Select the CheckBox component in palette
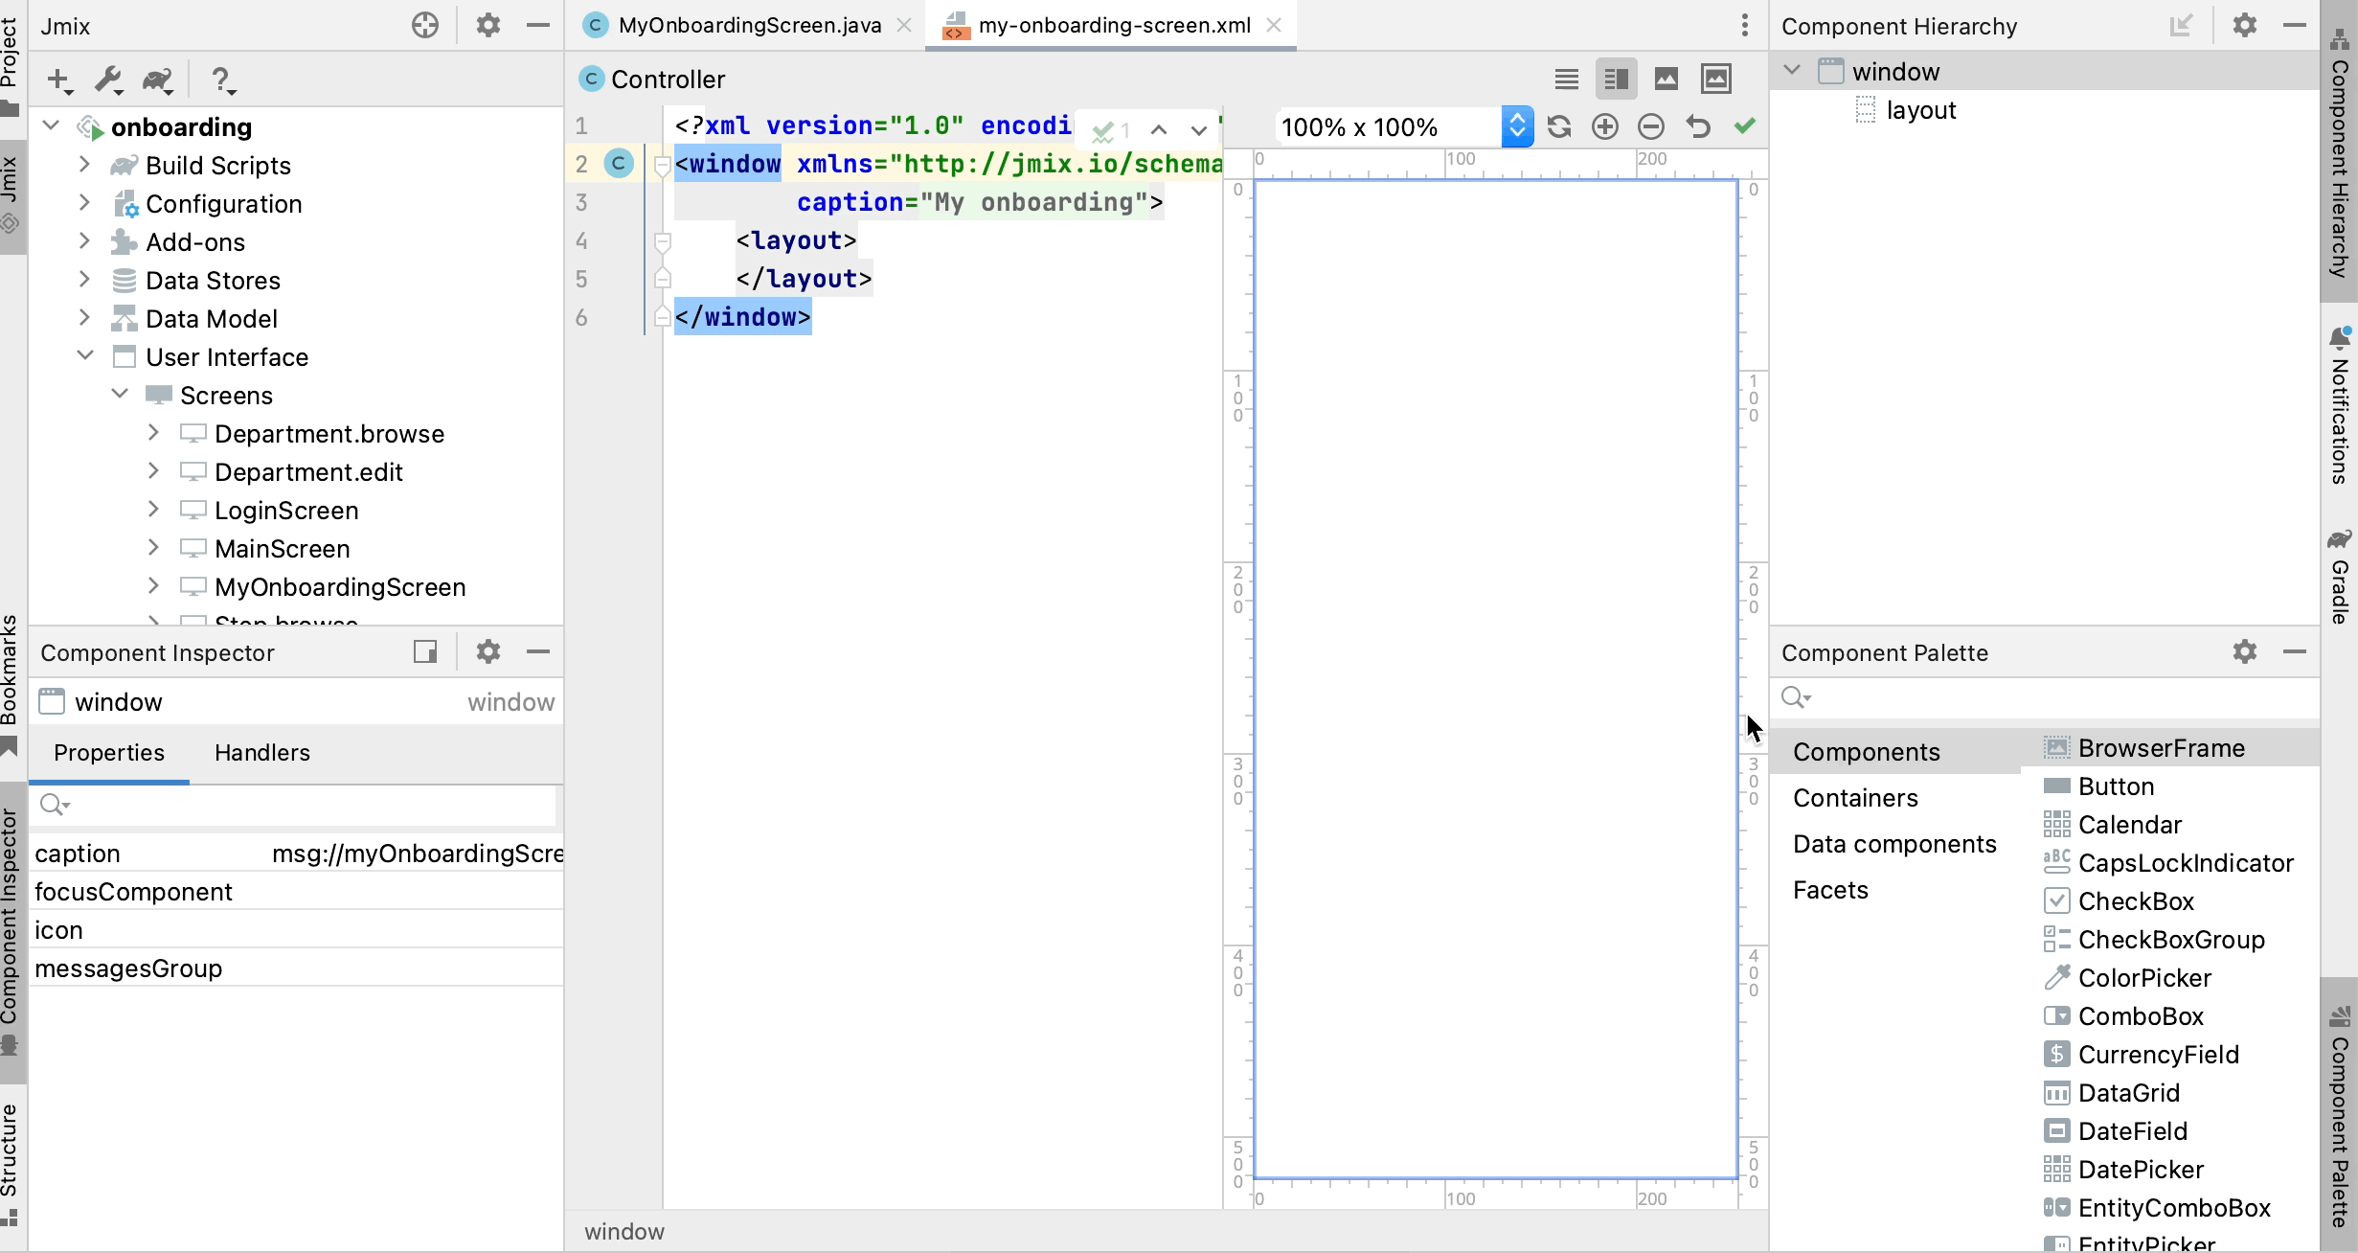Image resolution: width=2358 pixels, height=1253 pixels. (2137, 900)
